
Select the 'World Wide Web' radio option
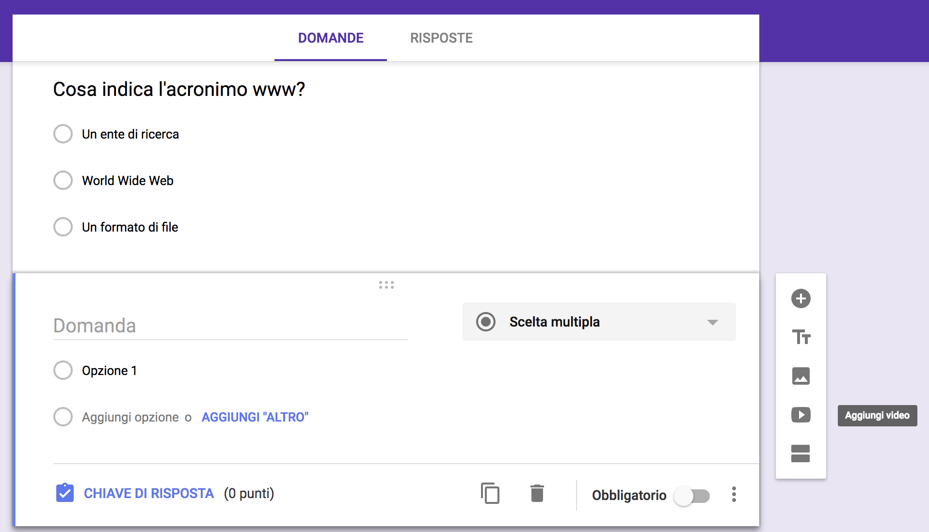pyautogui.click(x=63, y=180)
